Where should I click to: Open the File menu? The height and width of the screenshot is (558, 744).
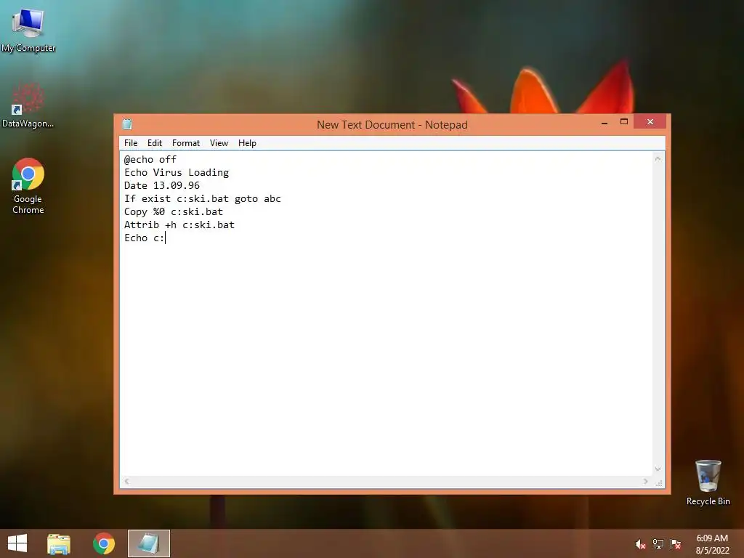point(131,143)
